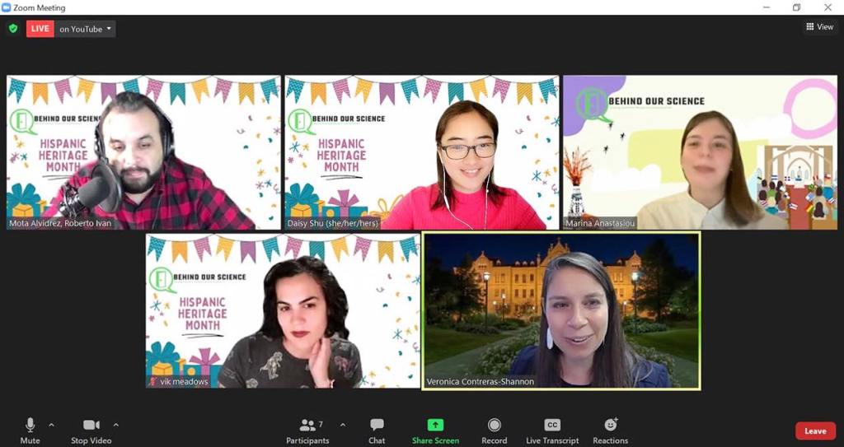Start recording with the Record button
The height and width of the screenshot is (447, 844).
(x=494, y=431)
